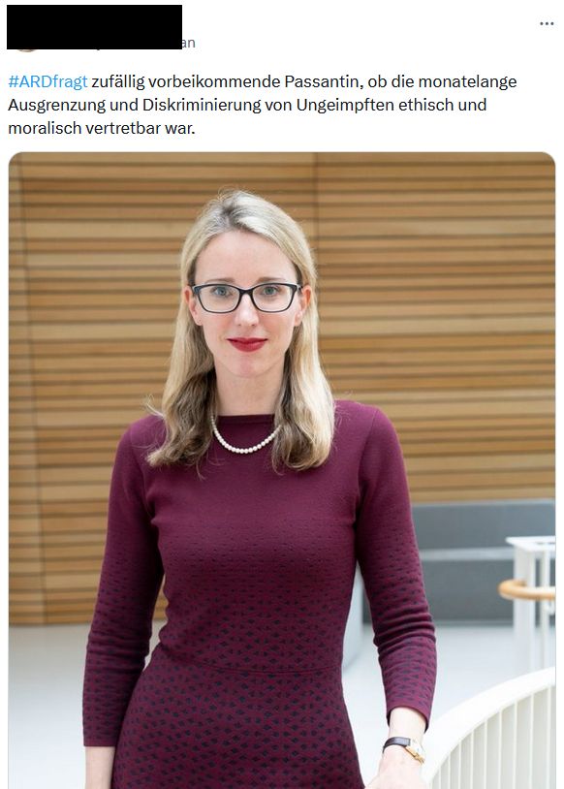Click the wristwatch in the photo
The image size is (564, 789).
click(405, 748)
